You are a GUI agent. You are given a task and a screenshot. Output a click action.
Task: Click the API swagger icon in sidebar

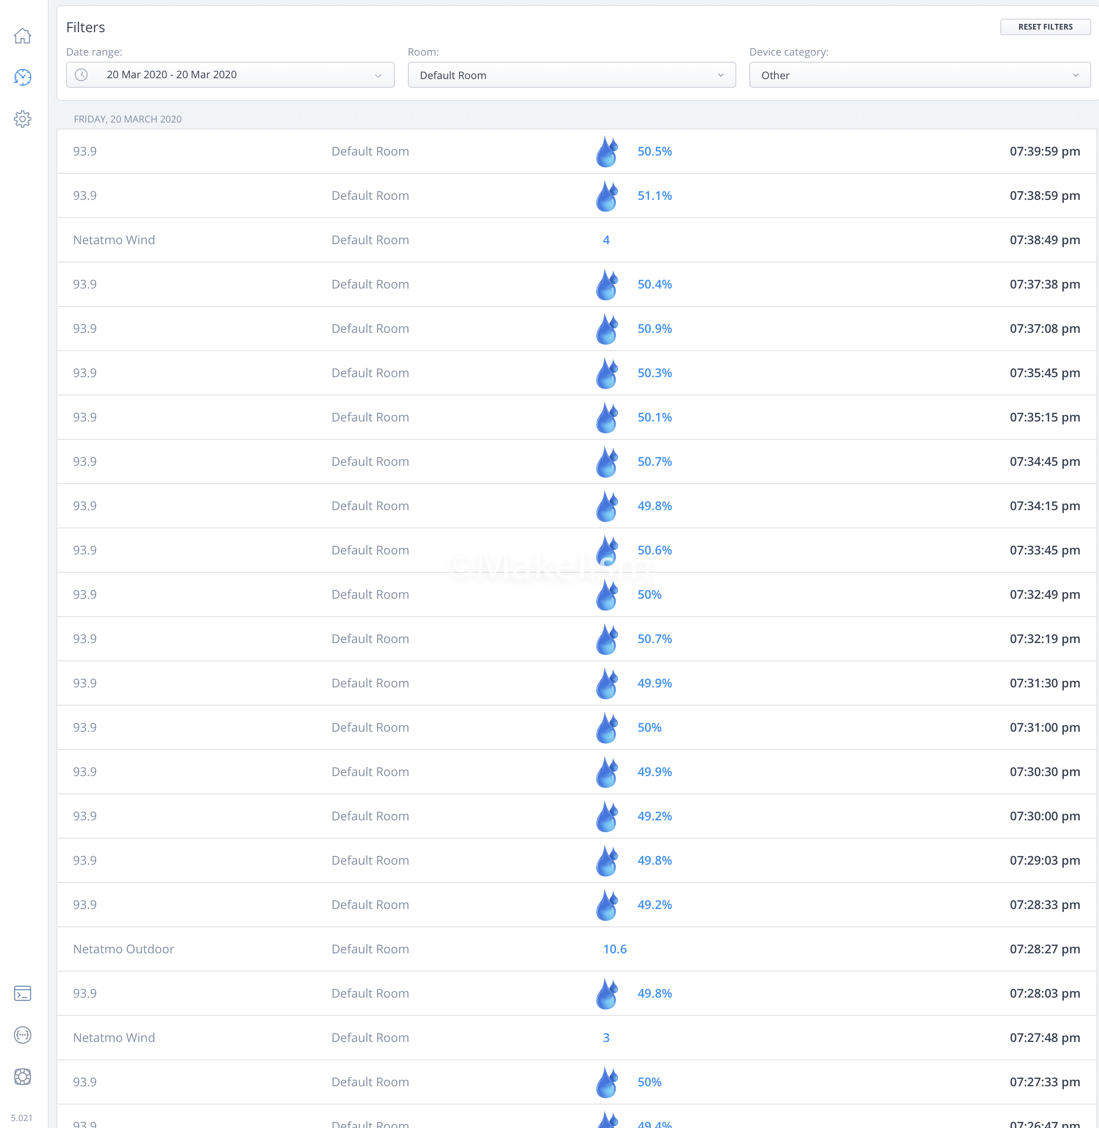coord(23,1035)
